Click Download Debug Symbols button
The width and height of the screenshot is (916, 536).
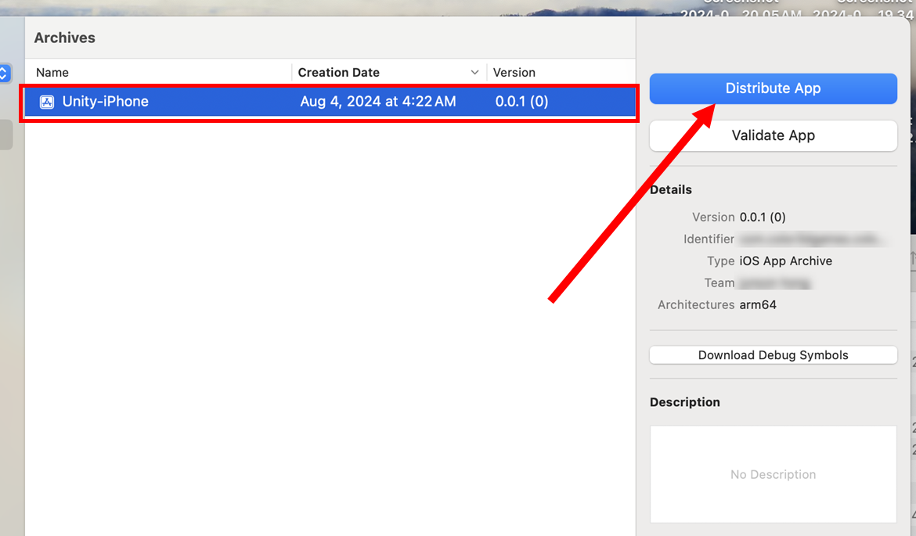click(x=773, y=355)
